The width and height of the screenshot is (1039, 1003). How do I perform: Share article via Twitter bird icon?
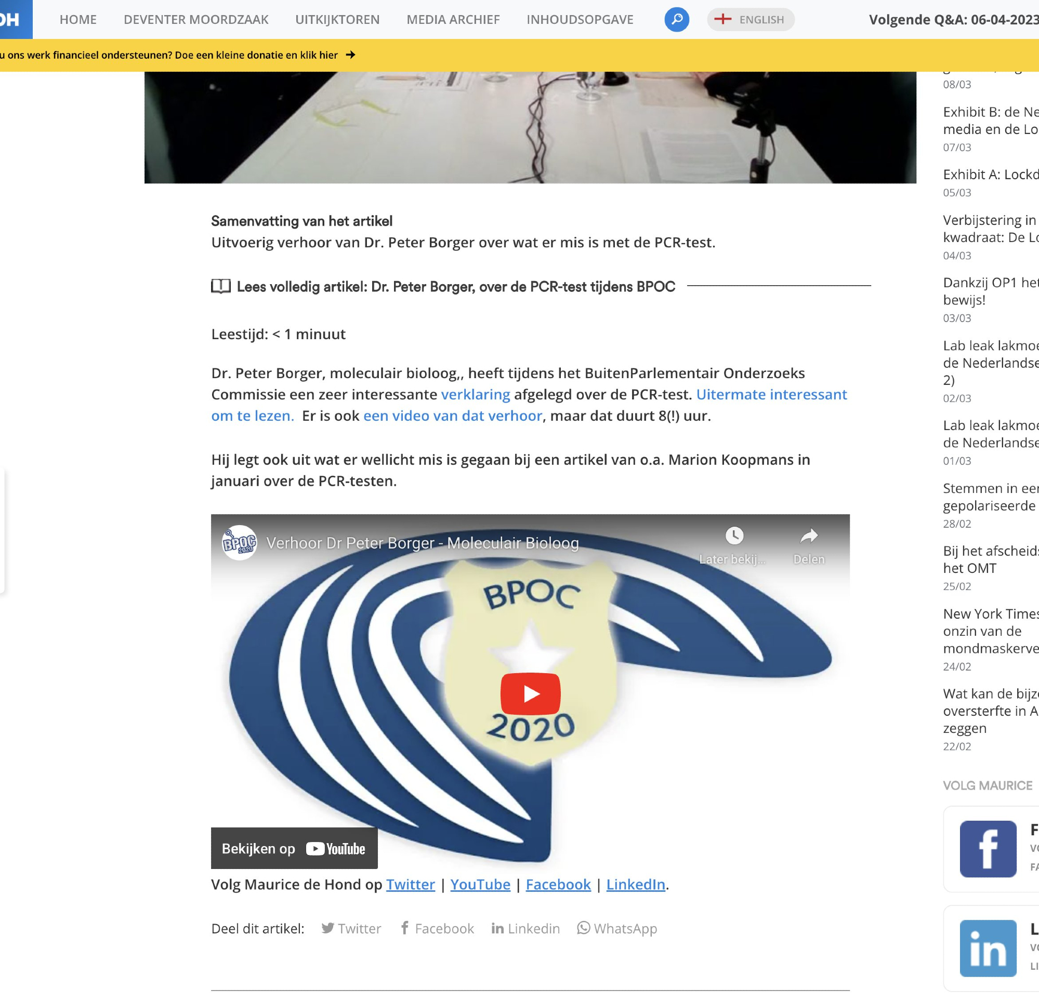[x=327, y=928]
